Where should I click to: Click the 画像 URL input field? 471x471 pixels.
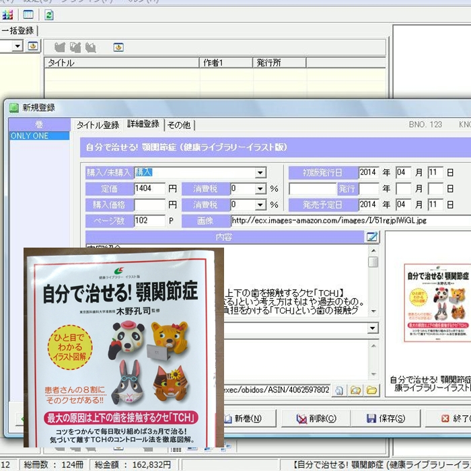[x=351, y=221]
